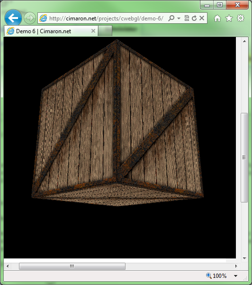The height and width of the screenshot is (285, 252).
Task: Close the Demo 6 tab
Action: pos(93,31)
